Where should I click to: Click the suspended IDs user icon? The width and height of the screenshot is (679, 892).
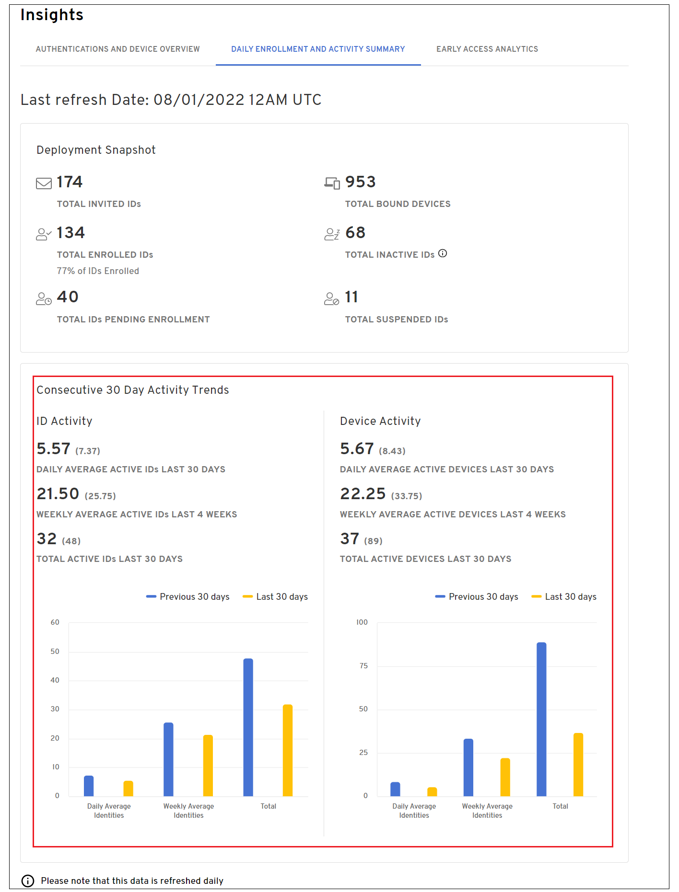point(332,299)
